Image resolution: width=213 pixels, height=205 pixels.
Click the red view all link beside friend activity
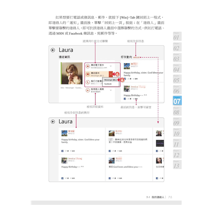pyautogui.click(x=136, y=57)
